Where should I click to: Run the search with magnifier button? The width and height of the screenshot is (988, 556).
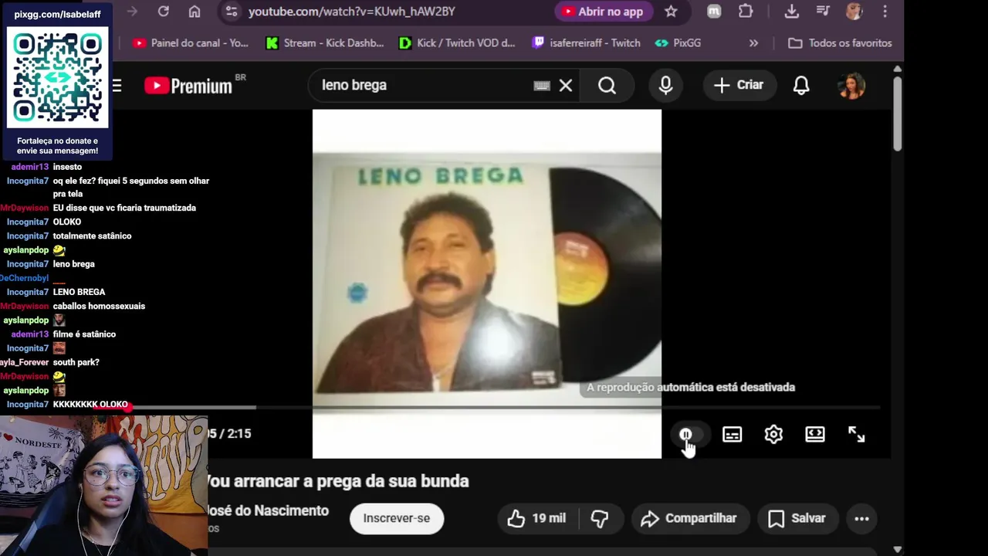(x=607, y=86)
